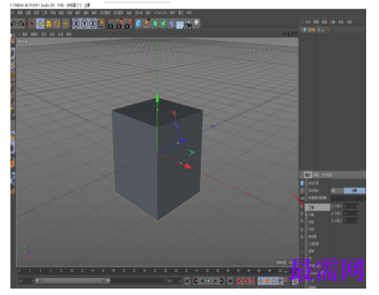Click the Phong tag beside the cube
The height and width of the screenshot is (295, 379).
[328, 30]
